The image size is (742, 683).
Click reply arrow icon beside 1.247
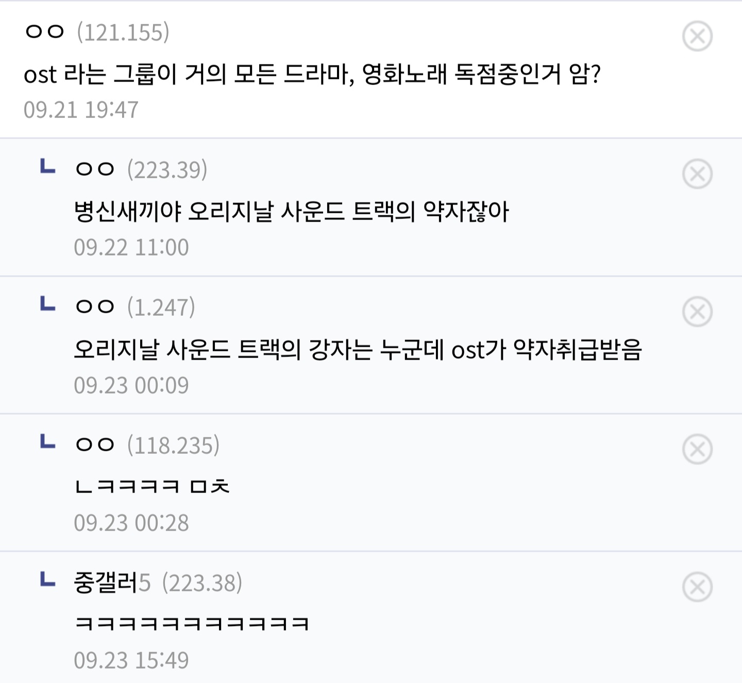coord(48,303)
